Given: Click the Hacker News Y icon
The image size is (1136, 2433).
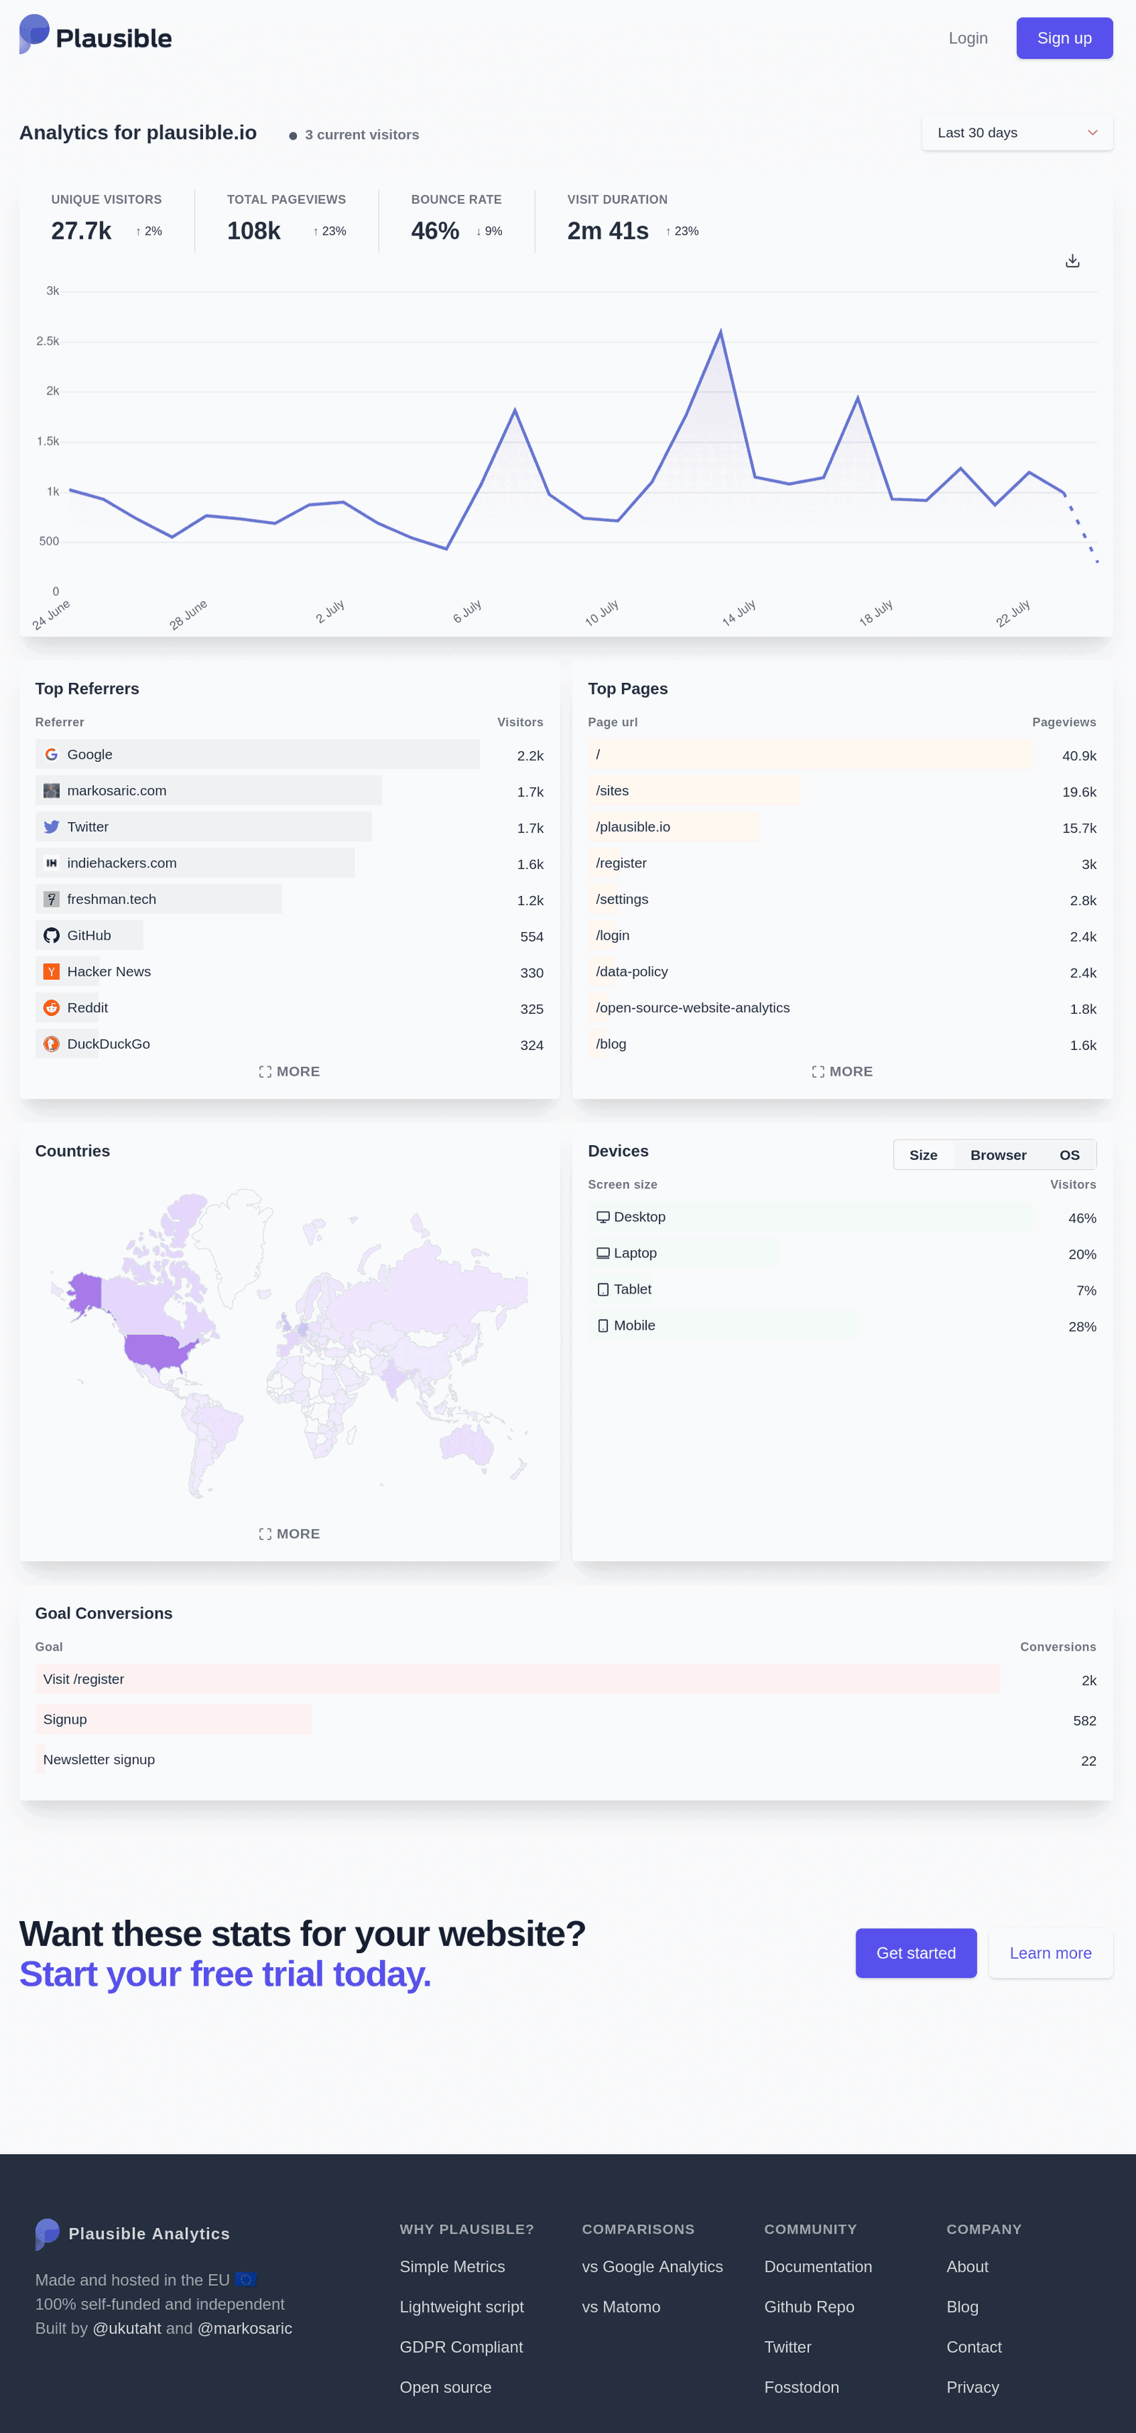Looking at the screenshot, I should [51, 971].
